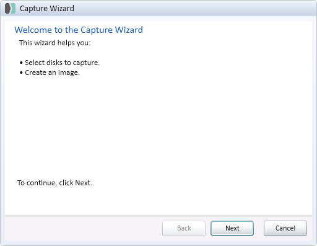Click the empty footer area left of Back

(82, 228)
